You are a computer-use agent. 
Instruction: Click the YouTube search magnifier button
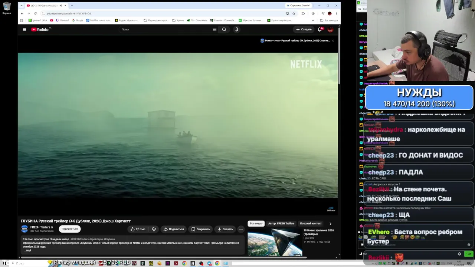click(x=224, y=30)
